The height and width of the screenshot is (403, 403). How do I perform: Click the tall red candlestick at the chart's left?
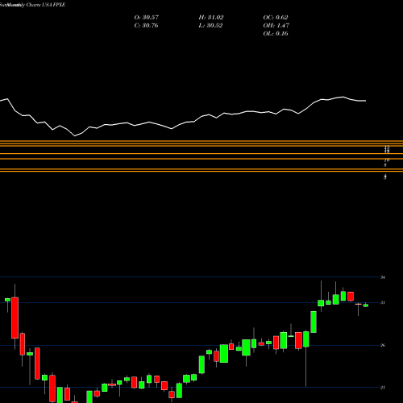tap(15, 318)
